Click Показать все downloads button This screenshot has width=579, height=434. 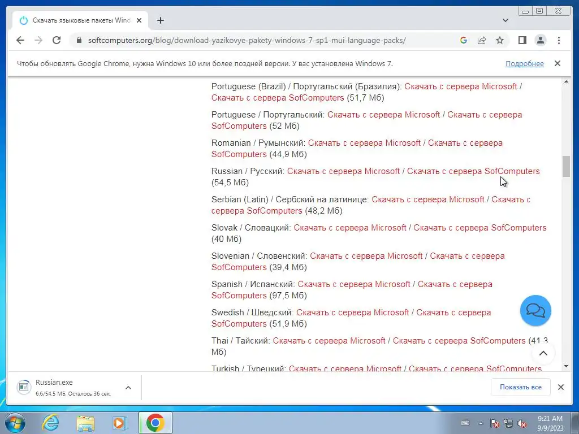coord(520,387)
